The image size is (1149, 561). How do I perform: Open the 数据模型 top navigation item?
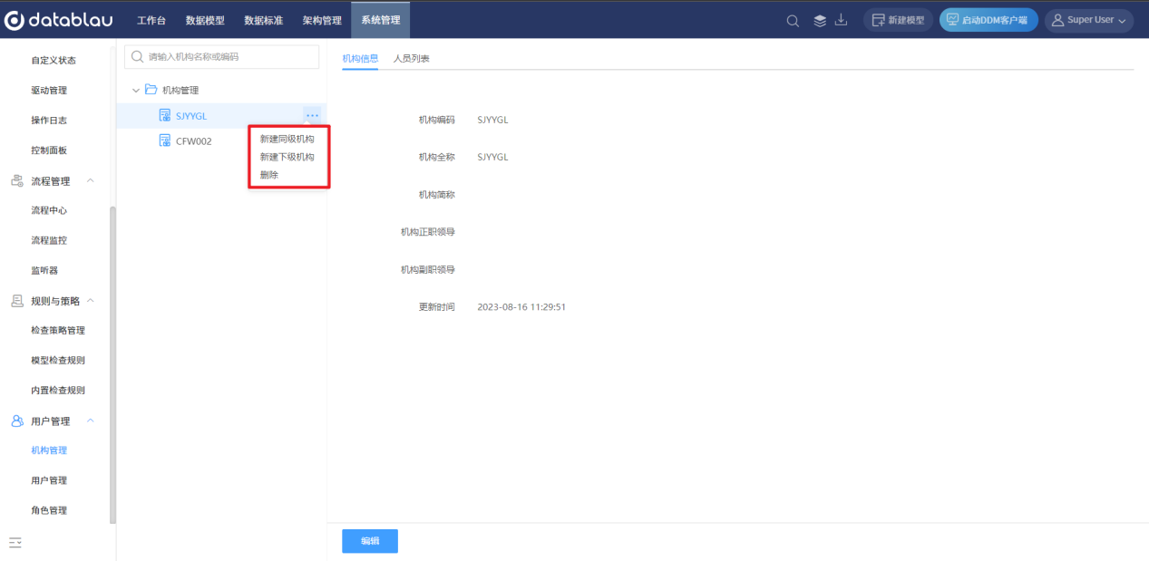pos(205,20)
